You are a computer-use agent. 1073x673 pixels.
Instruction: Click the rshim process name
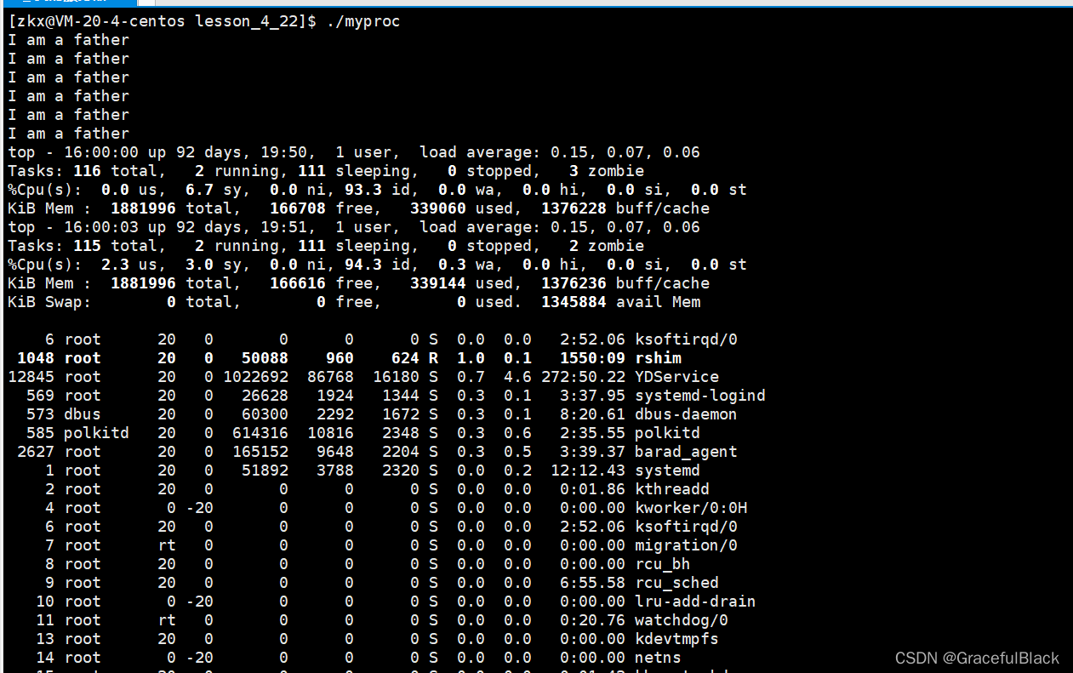click(x=659, y=358)
